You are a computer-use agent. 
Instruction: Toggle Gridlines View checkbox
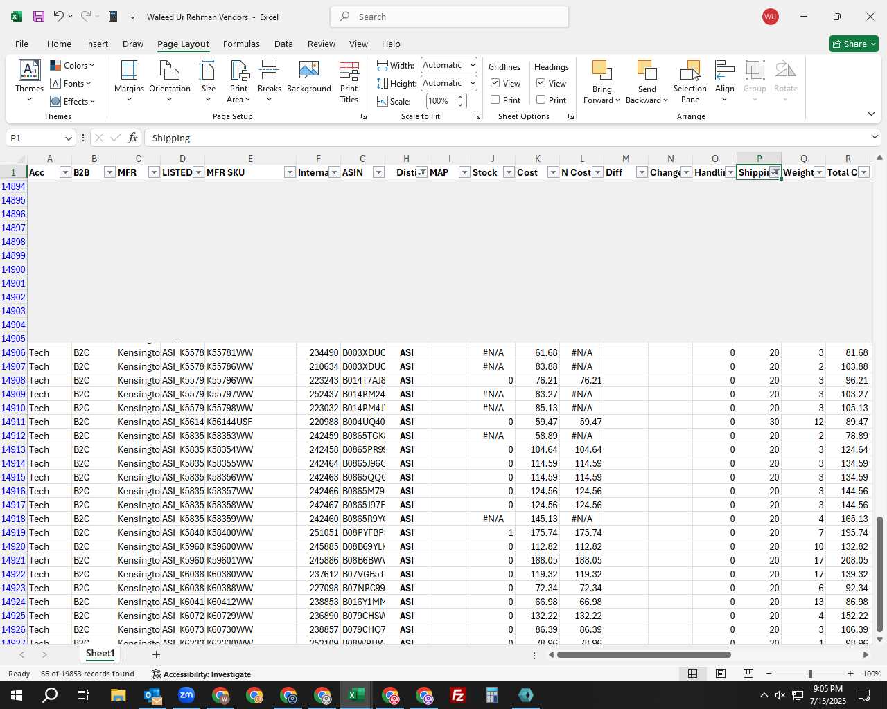click(x=495, y=83)
